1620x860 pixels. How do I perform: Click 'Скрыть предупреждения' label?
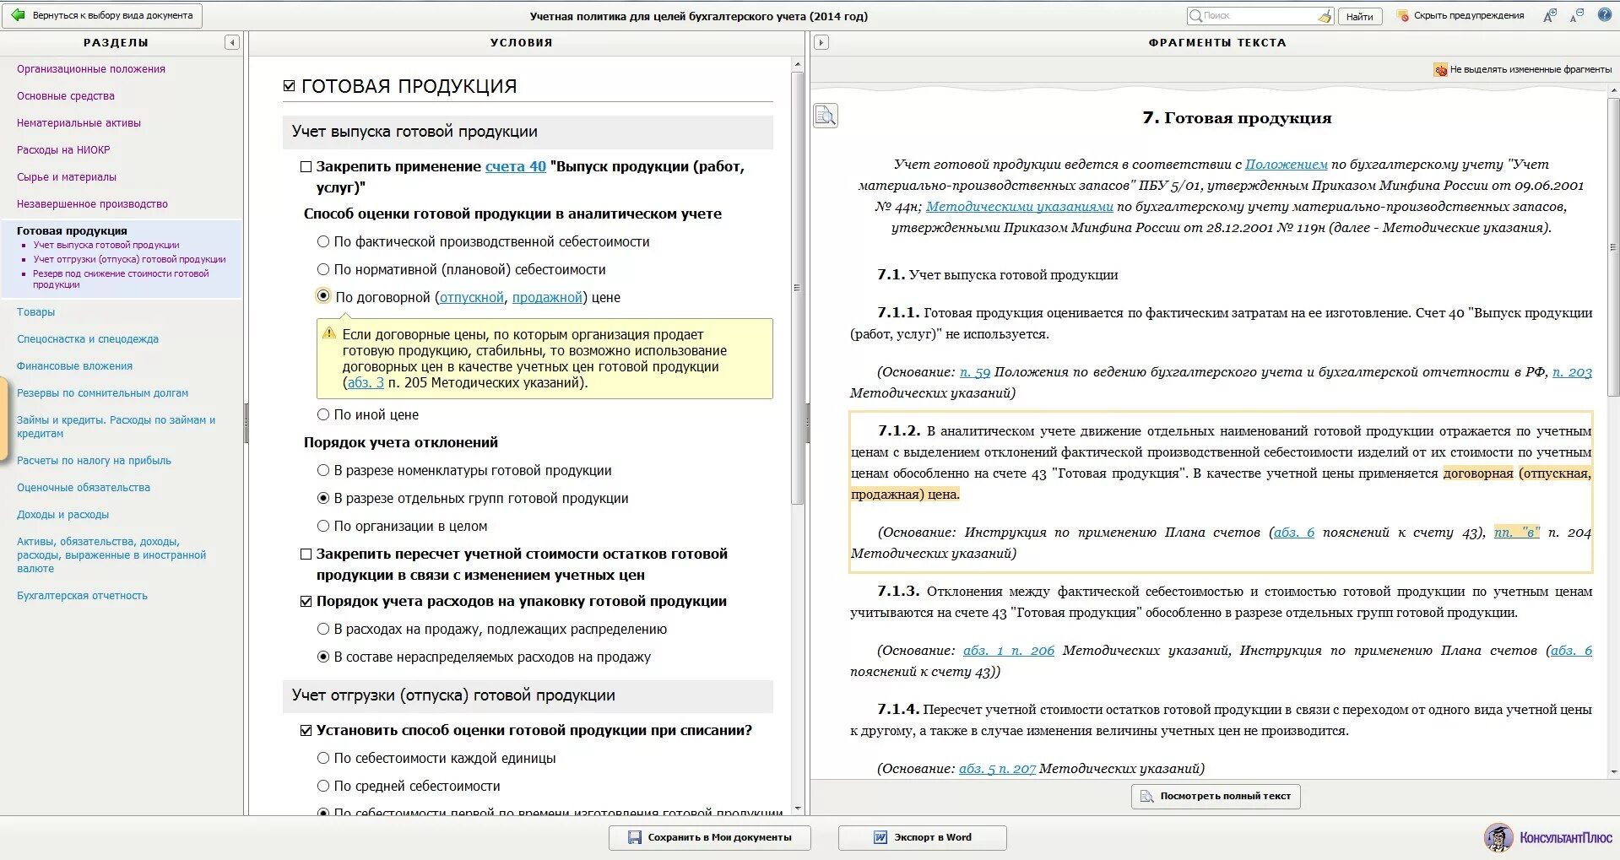[x=1469, y=16]
